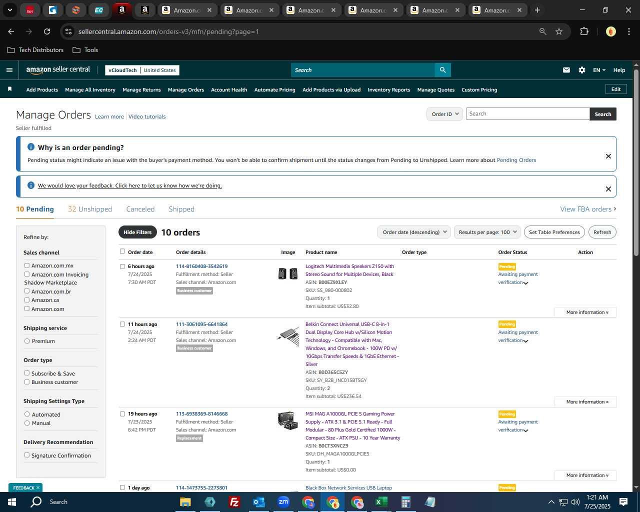The width and height of the screenshot is (640, 512).
Task: Select order 114-8160408-3542619 checkbox
Action: tap(122, 266)
